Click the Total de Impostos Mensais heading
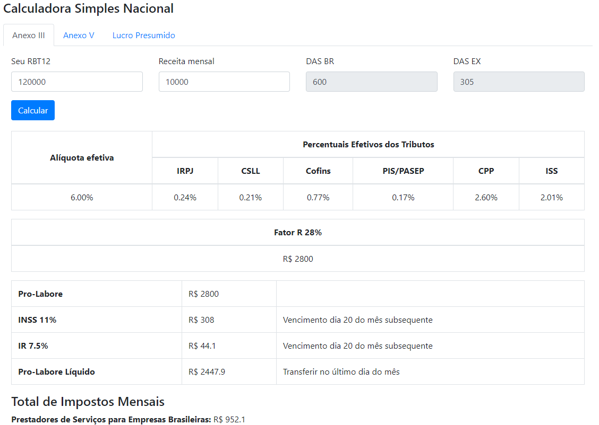This screenshot has width=599, height=425. [88, 401]
